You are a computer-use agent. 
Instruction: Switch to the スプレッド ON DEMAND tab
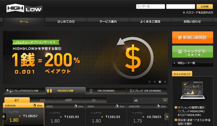tap(147, 91)
